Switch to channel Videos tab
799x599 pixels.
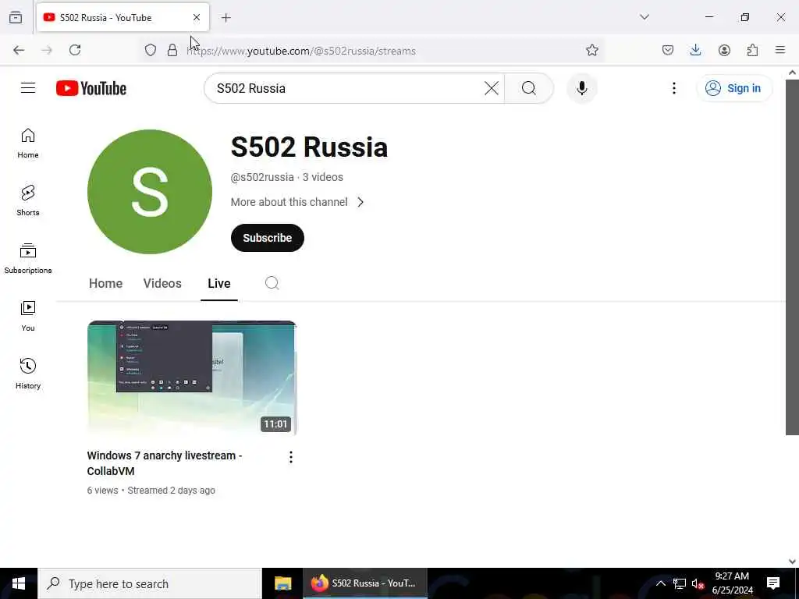(x=162, y=283)
